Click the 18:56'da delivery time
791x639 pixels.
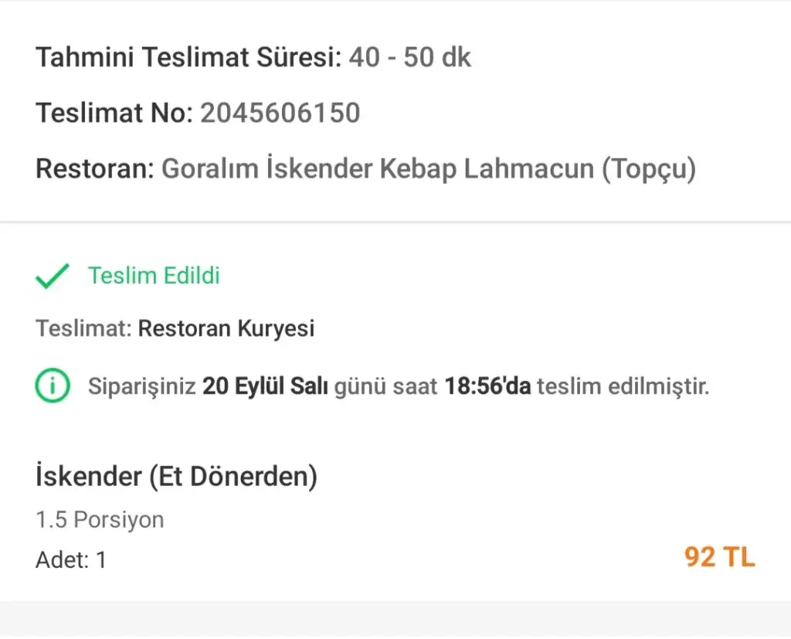point(487,386)
